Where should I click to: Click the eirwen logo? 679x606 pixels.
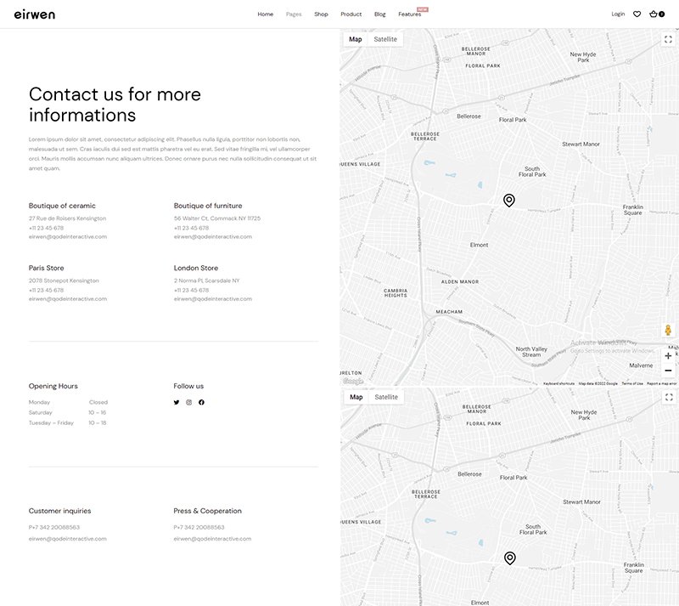tap(35, 14)
